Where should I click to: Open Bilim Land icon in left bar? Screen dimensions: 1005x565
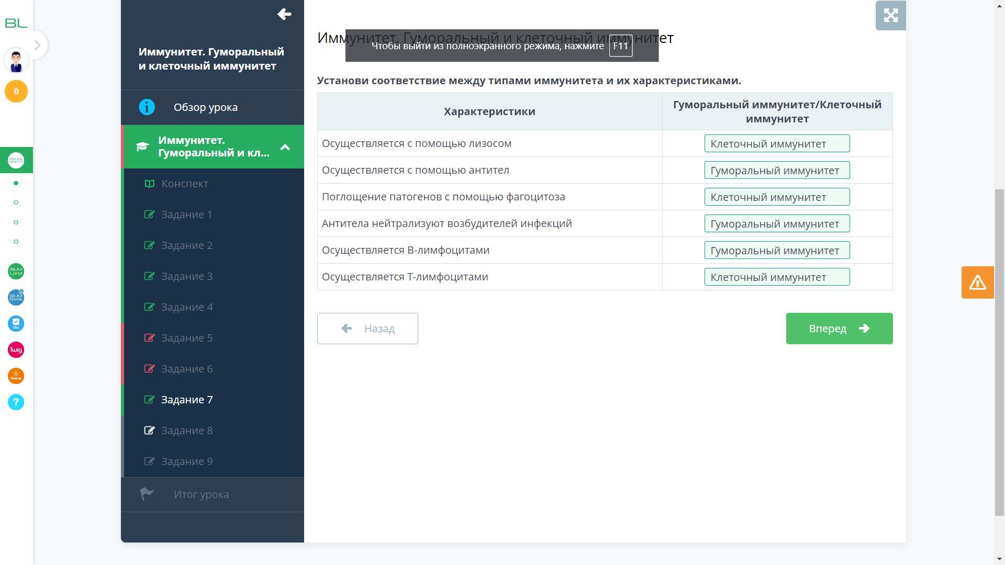pyautogui.click(x=16, y=272)
